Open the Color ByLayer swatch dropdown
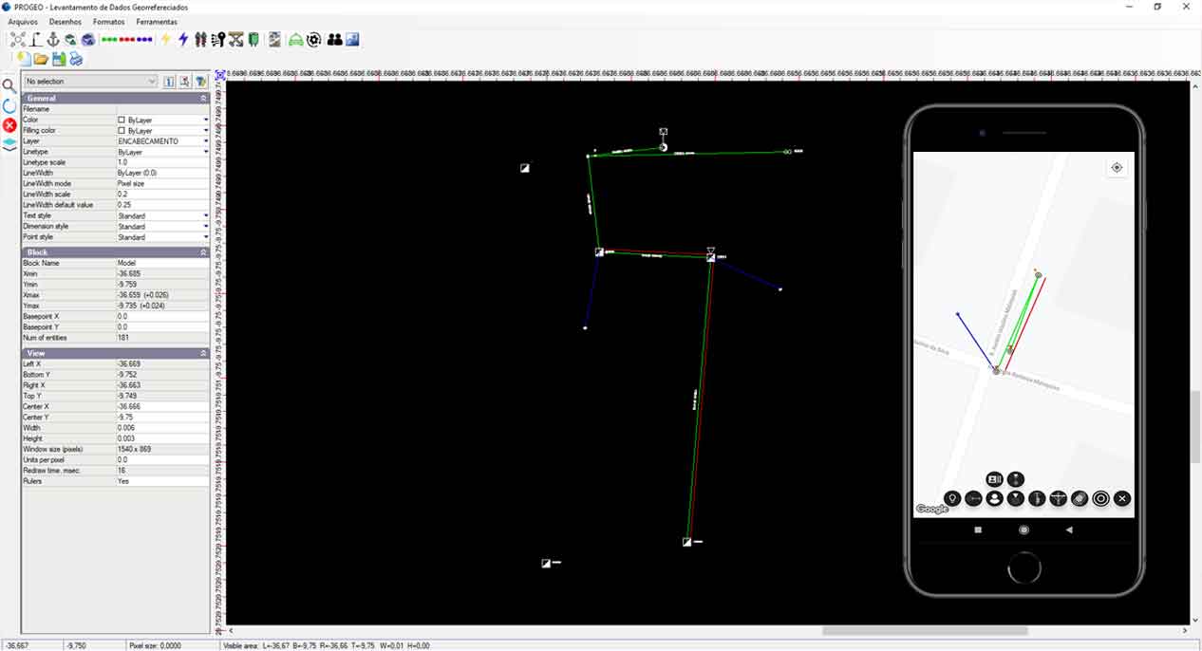The height and width of the screenshot is (651, 1202). point(206,121)
